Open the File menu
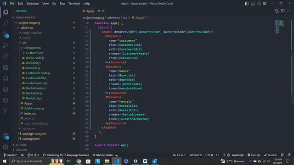Screen dimensions: 294x165 pyautogui.click(x=12, y=4)
